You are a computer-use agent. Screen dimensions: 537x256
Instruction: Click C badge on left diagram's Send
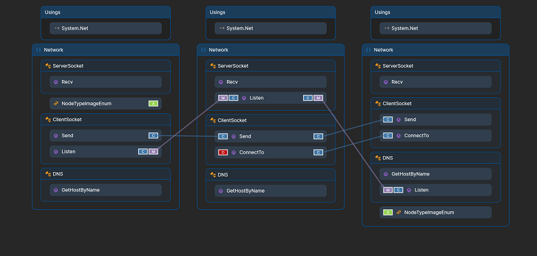[x=153, y=136]
